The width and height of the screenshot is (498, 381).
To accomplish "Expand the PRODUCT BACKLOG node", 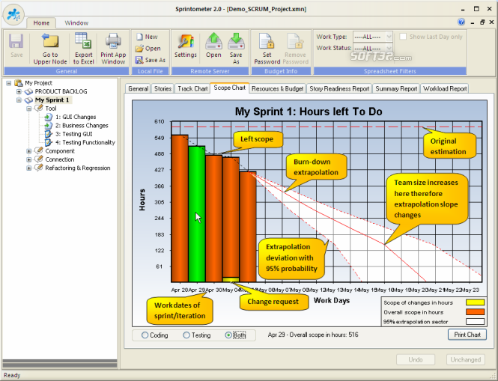I will 19,92.
